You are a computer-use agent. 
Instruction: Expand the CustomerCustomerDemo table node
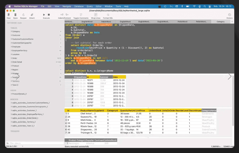tap(11, 39)
